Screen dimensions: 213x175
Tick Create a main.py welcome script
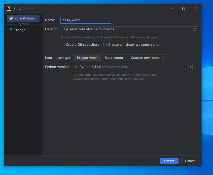pos(105,44)
